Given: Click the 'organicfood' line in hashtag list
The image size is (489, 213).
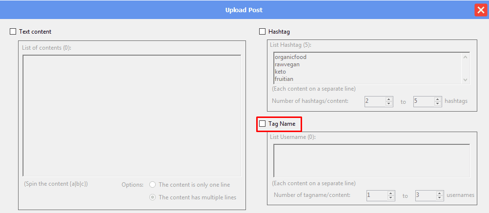Looking at the screenshot, I should click(x=290, y=57).
